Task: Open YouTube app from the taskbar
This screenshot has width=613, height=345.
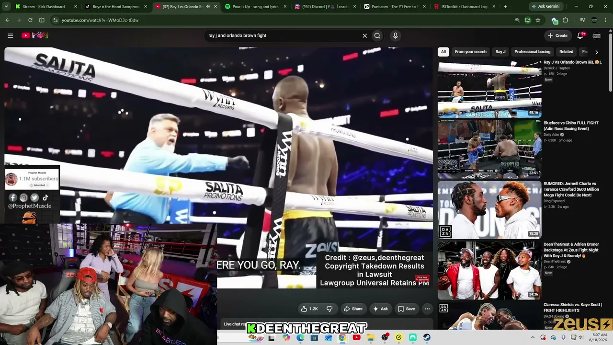Action: pos(356,338)
